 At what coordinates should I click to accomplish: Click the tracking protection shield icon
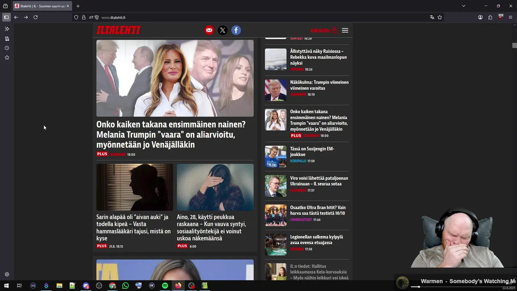coord(76,17)
